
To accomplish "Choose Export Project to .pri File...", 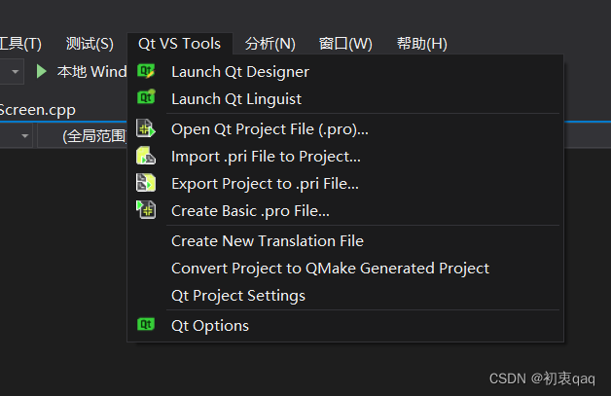I will pyautogui.click(x=345, y=184).
